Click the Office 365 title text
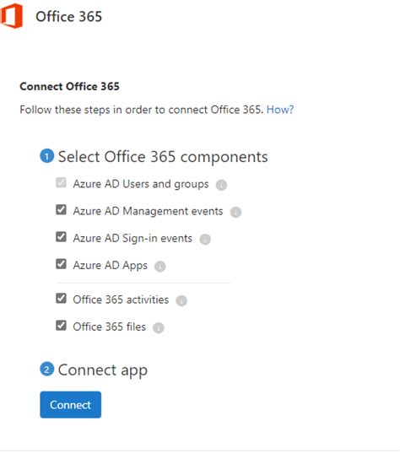 pyautogui.click(x=69, y=16)
